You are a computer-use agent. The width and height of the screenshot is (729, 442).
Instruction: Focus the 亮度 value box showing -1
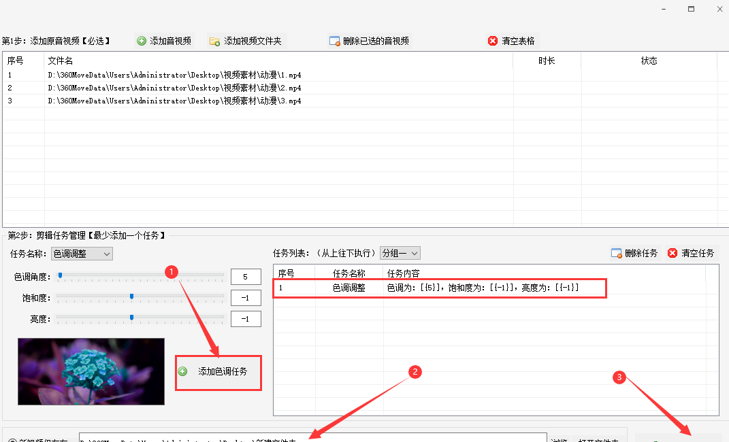(x=246, y=319)
